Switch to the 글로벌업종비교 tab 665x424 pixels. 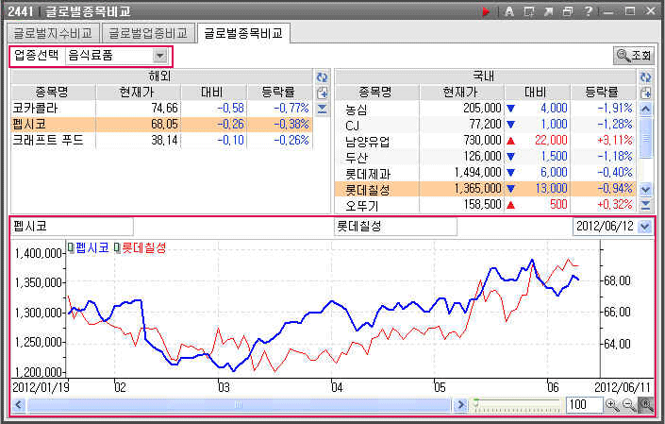[x=148, y=33]
